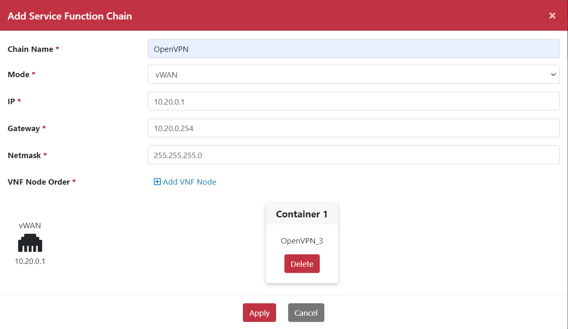This screenshot has height=329, width=568.
Task: Click the Container 1 card header
Action: point(302,214)
